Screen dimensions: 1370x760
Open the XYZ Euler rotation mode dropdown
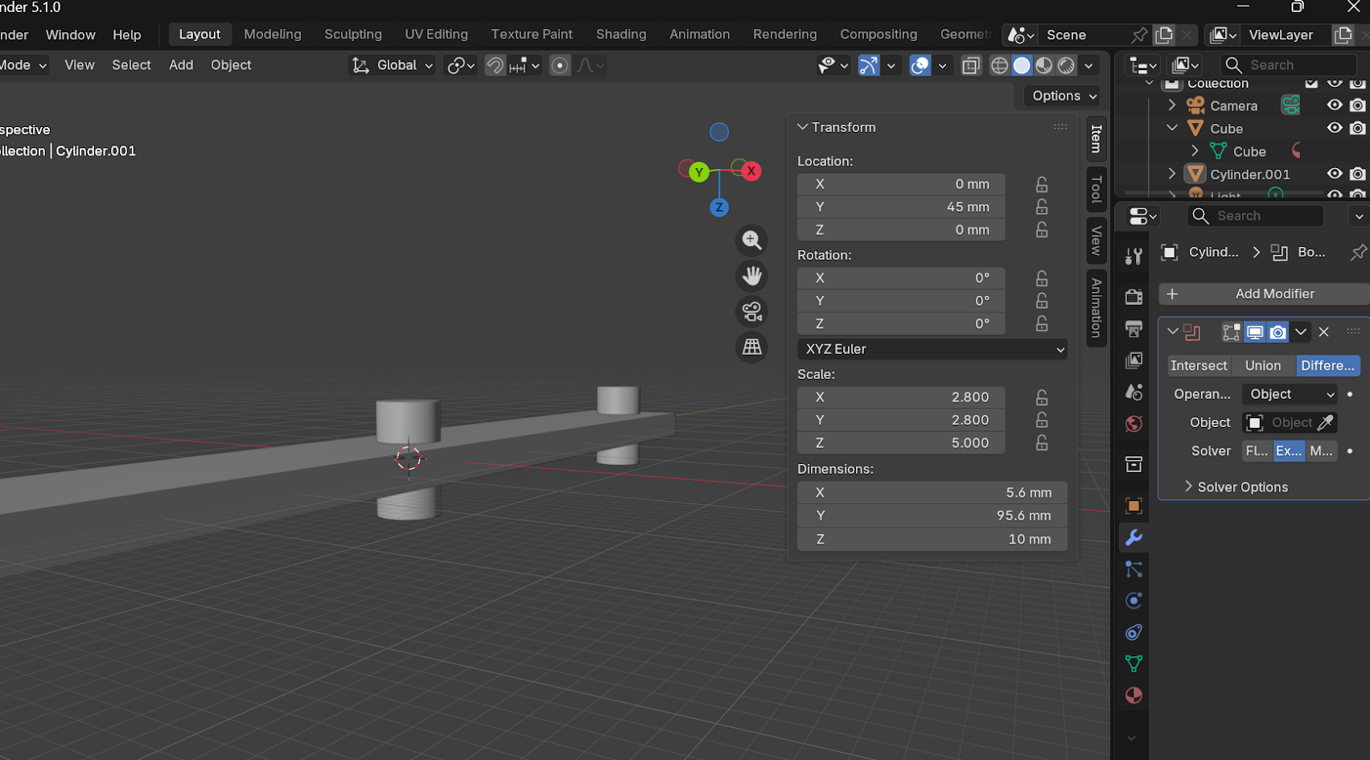click(932, 349)
